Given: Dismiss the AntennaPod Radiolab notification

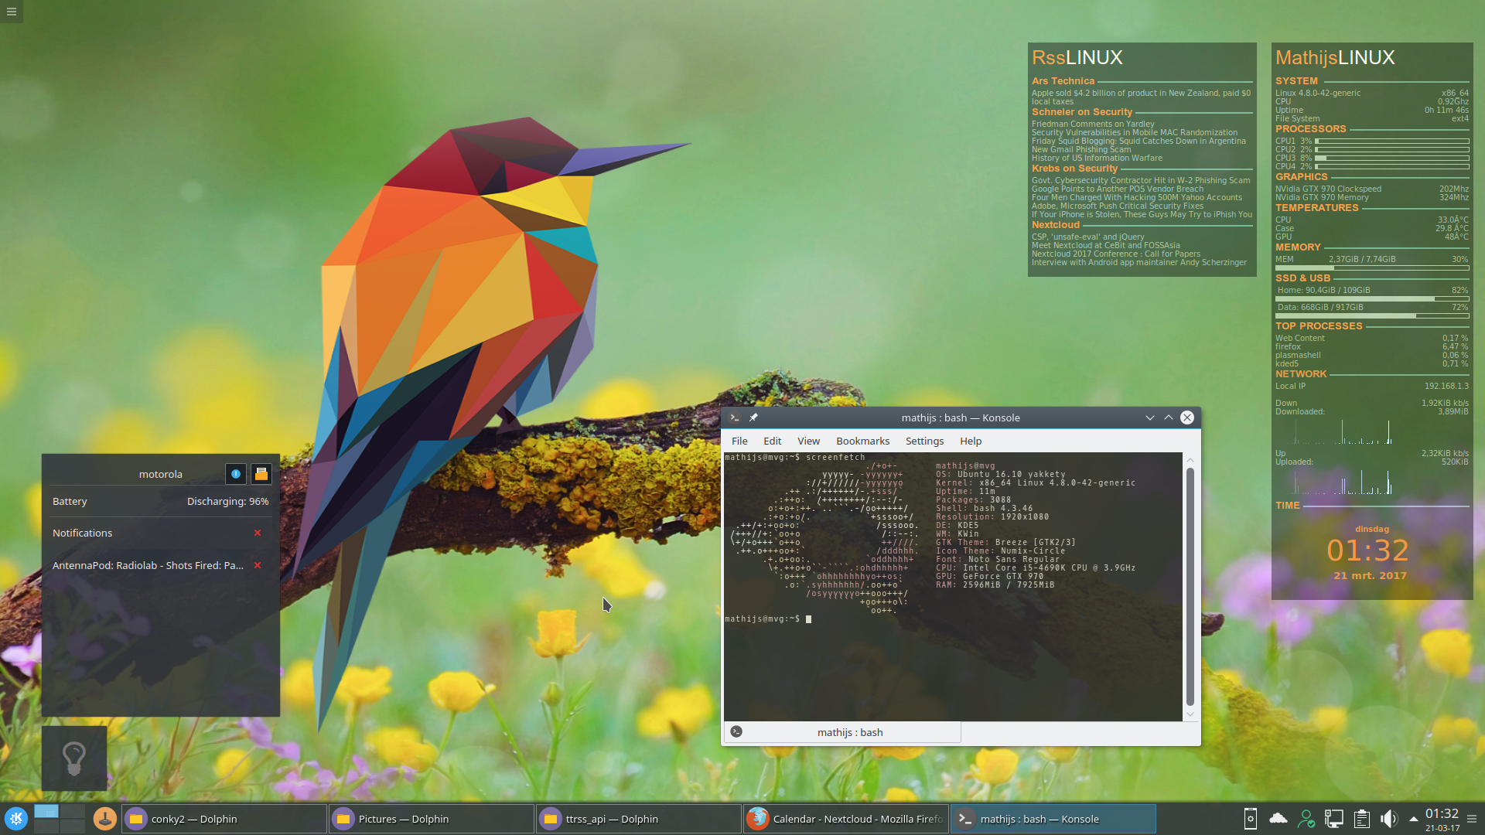Looking at the screenshot, I should click(x=258, y=565).
